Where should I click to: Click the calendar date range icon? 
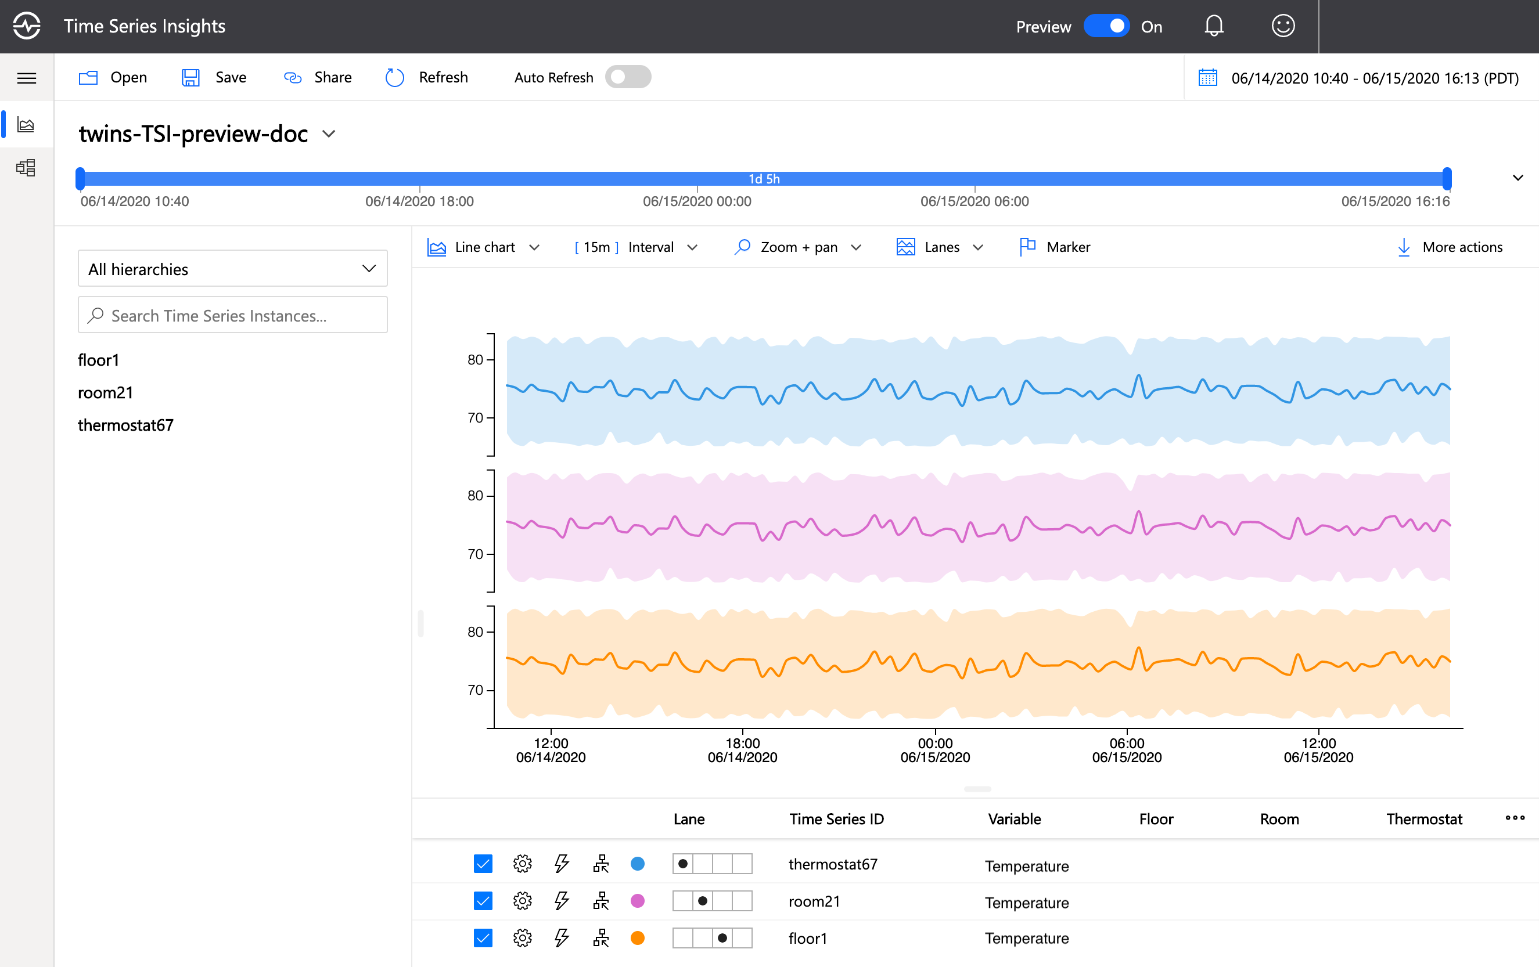click(x=1207, y=78)
